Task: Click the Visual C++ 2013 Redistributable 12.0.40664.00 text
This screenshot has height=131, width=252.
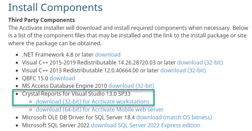Action: [80, 70]
